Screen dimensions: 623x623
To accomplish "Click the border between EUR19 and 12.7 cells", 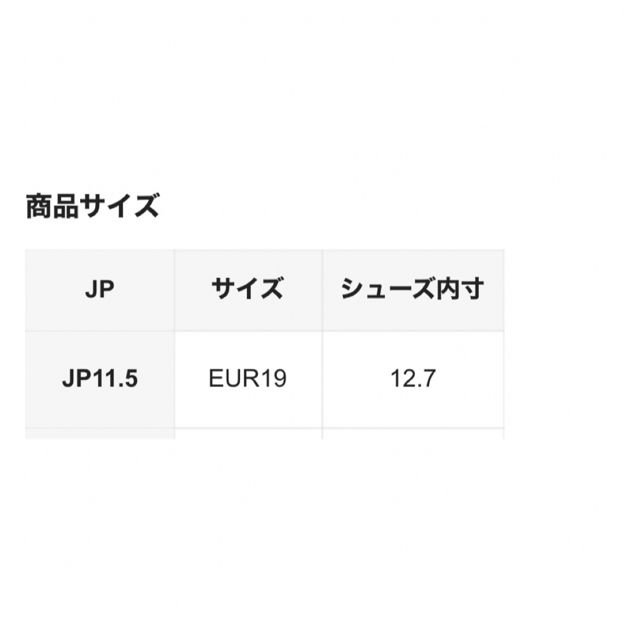I will click(322, 379).
